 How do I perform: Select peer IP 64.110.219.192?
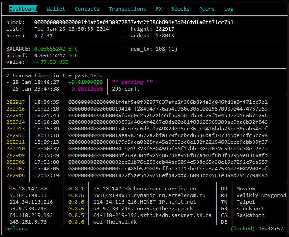pos(31,215)
